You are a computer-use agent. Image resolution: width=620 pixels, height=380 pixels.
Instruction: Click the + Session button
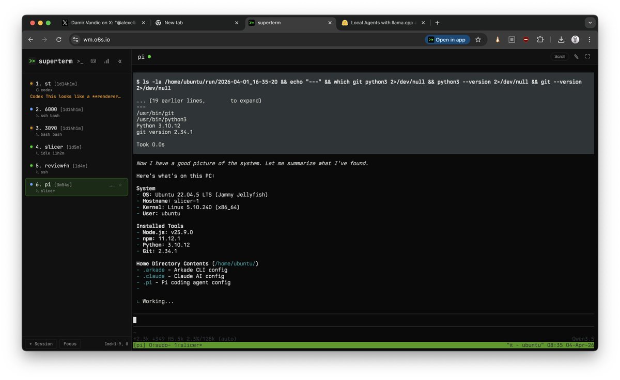tap(41, 344)
